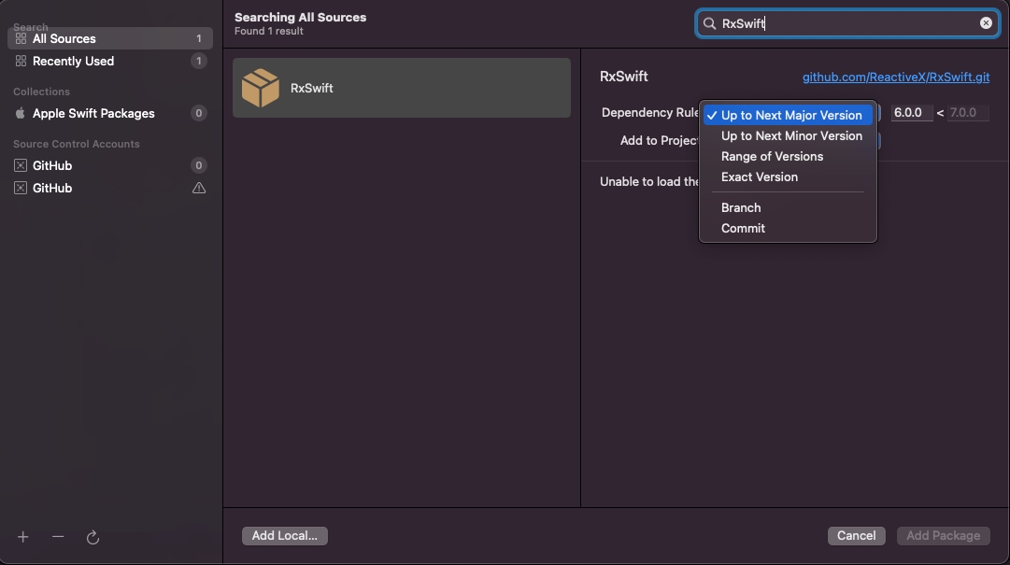Screen dimensions: 1010x565
Task: Click the minus icon to remove source
Action: click(58, 537)
